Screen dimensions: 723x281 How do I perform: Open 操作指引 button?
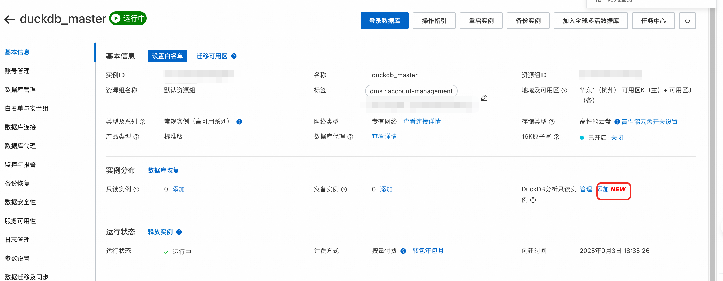coord(434,21)
